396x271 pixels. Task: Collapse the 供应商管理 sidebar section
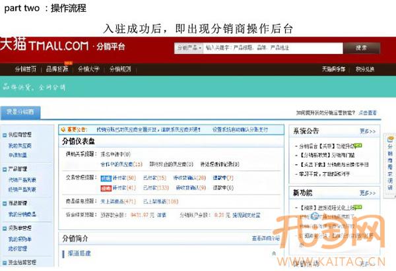click(x=5, y=135)
